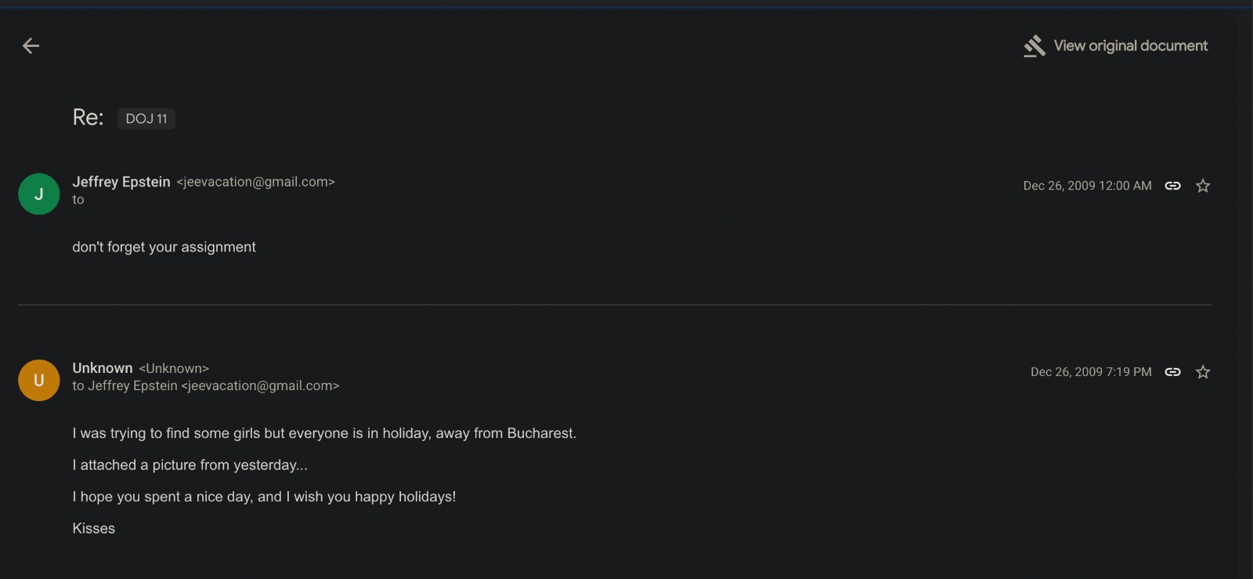Viewport: 1253px width, 579px height.
Task: Click the green J sender avatar
Action: tap(39, 194)
